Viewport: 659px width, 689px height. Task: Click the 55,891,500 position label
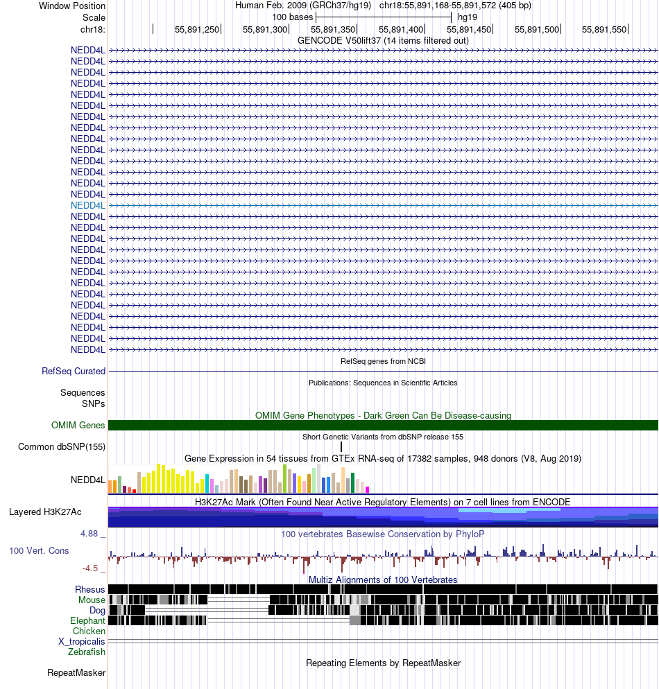pyautogui.click(x=537, y=29)
